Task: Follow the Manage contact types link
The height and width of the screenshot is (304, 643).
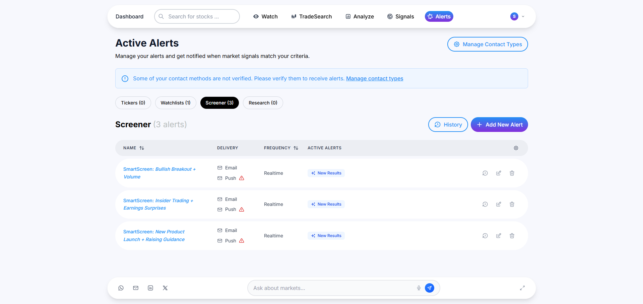Action: click(x=374, y=79)
